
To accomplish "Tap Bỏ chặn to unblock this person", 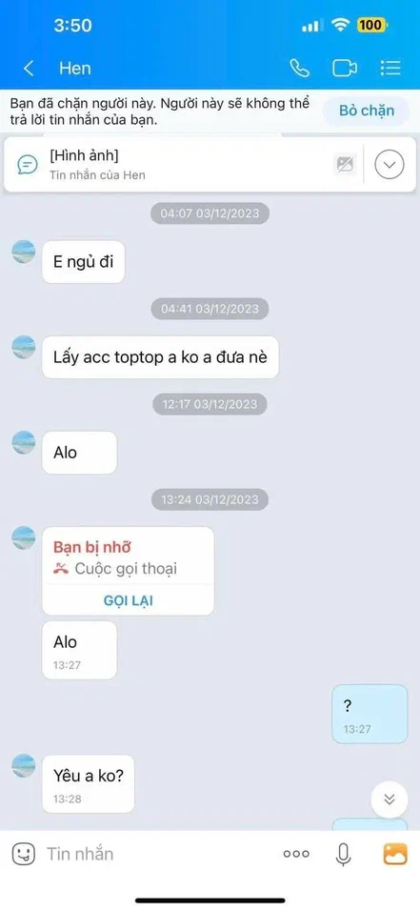I will (367, 111).
